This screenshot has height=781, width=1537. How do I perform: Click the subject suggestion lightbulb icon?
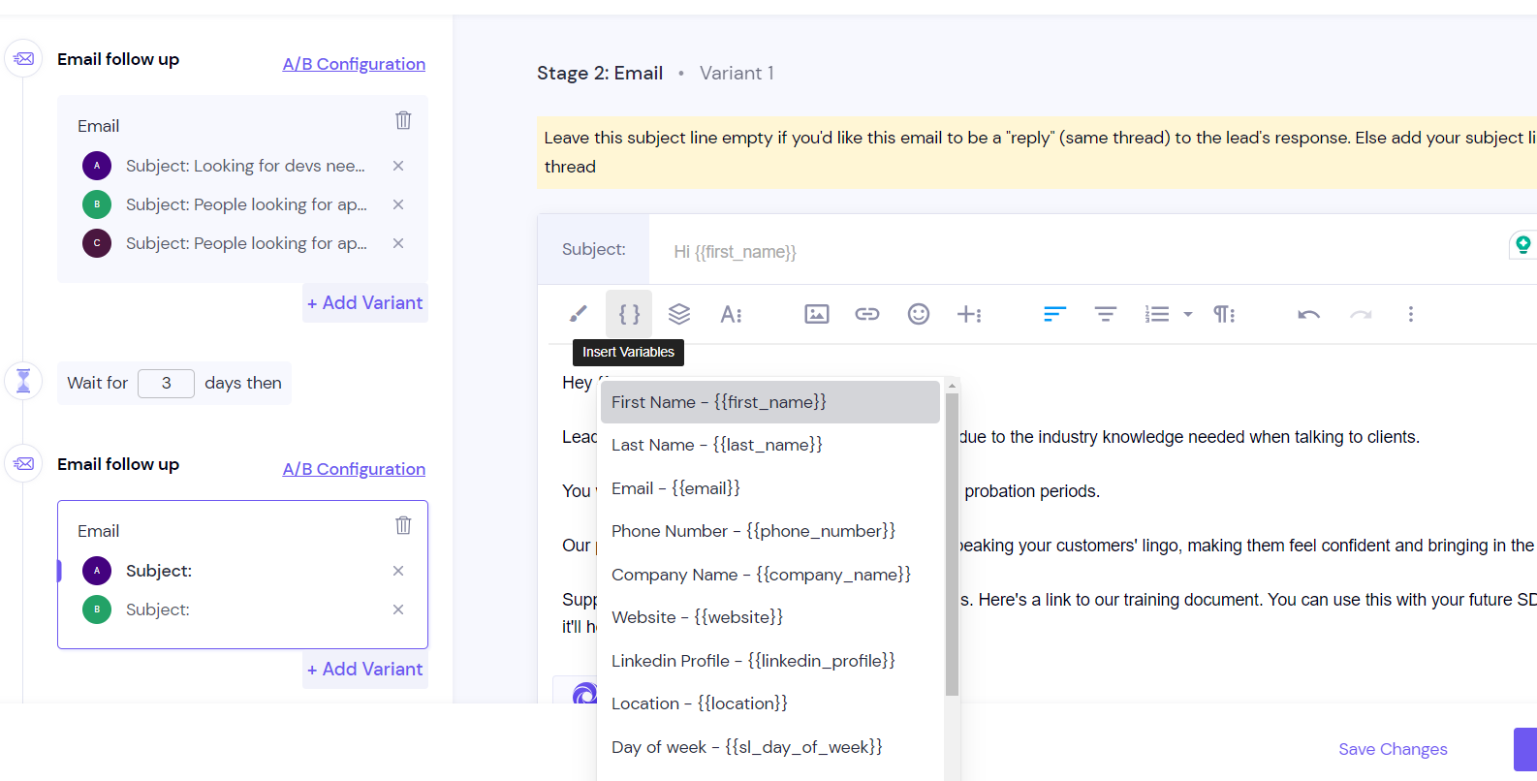(x=1522, y=244)
